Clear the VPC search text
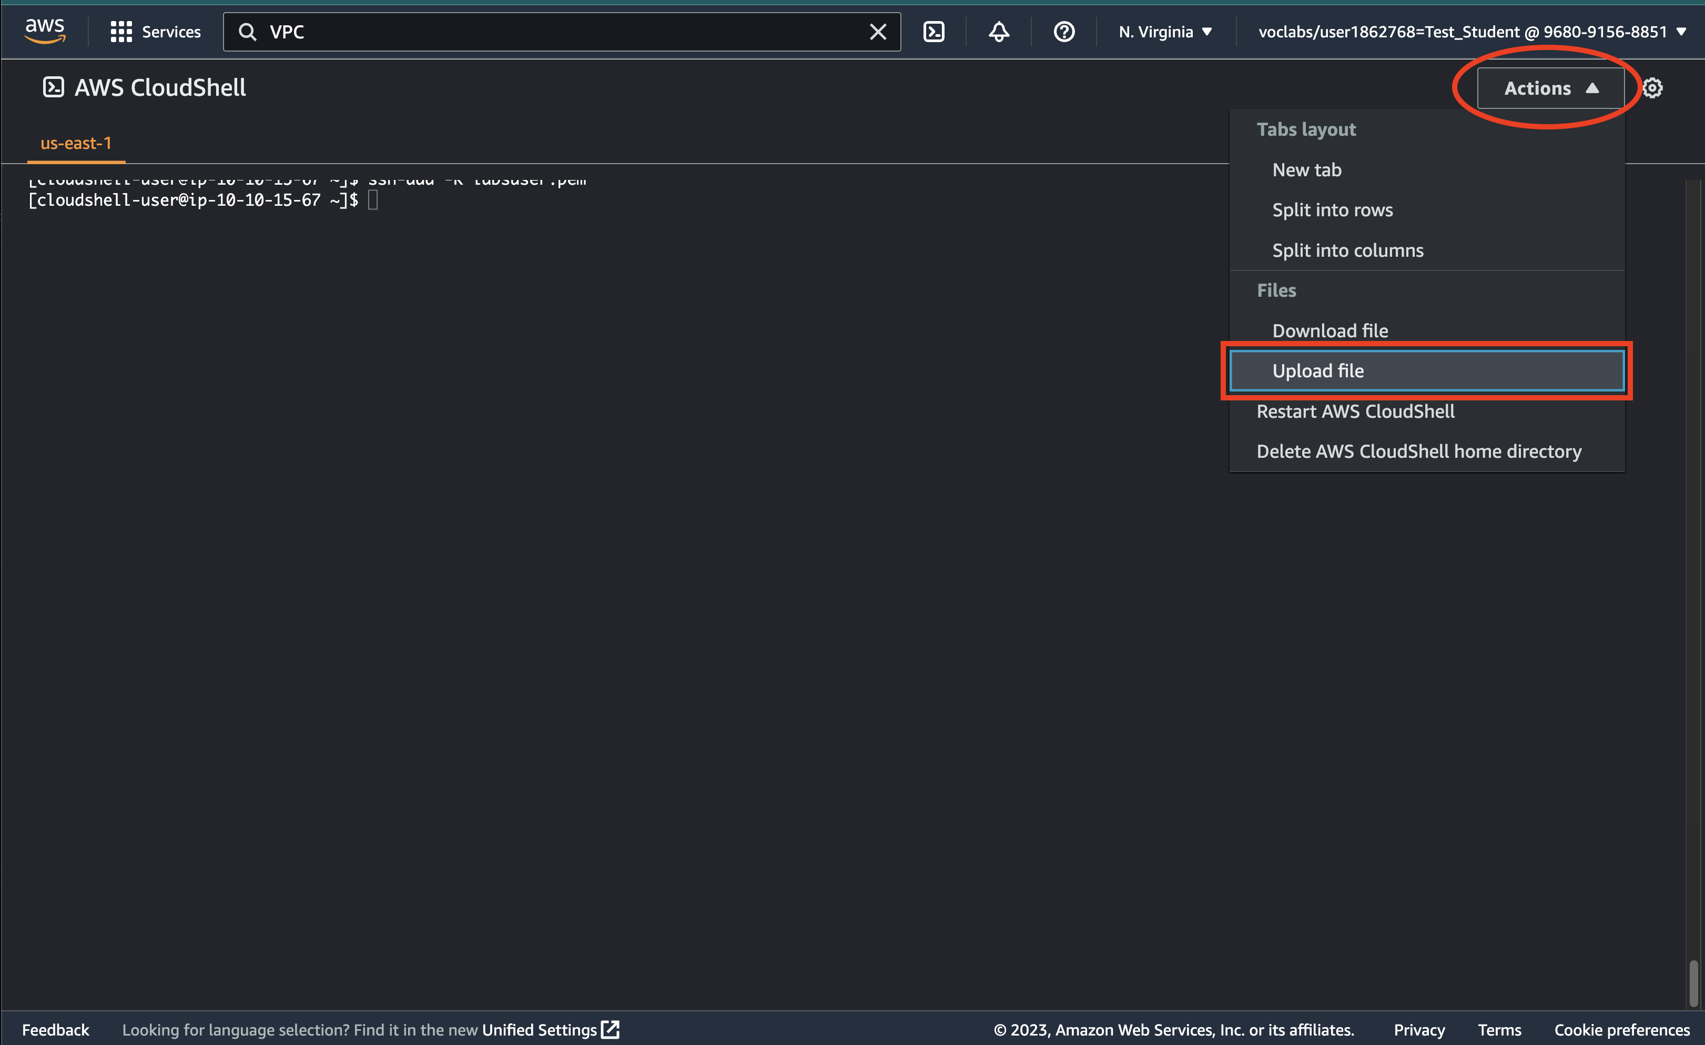Screen dimensions: 1705x1045 877,32
